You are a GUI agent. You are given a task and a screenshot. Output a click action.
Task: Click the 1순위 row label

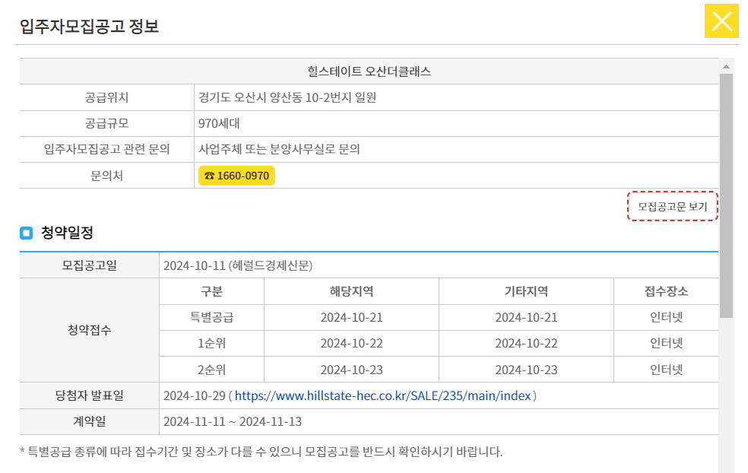point(212,343)
